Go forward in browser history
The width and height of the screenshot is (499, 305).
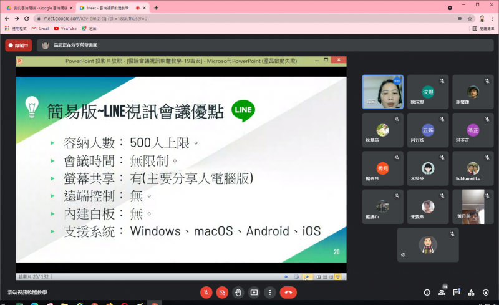17,19
